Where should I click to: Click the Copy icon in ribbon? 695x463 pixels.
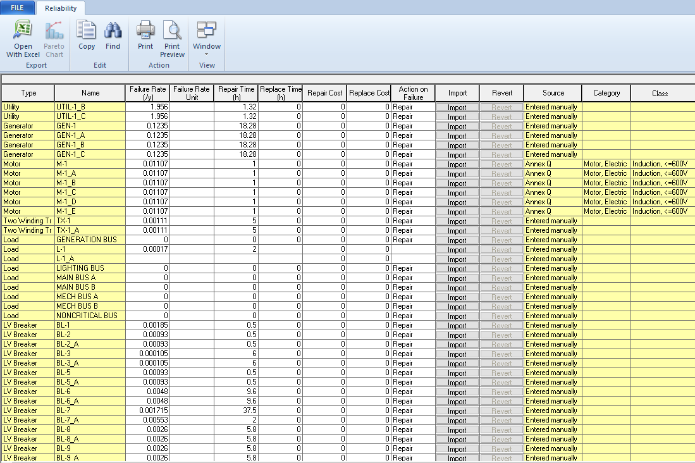click(x=87, y=36)
